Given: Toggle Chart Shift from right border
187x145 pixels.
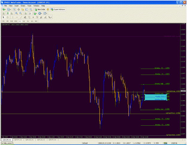Looking at the screenshot, I should [x=30, y=13].
